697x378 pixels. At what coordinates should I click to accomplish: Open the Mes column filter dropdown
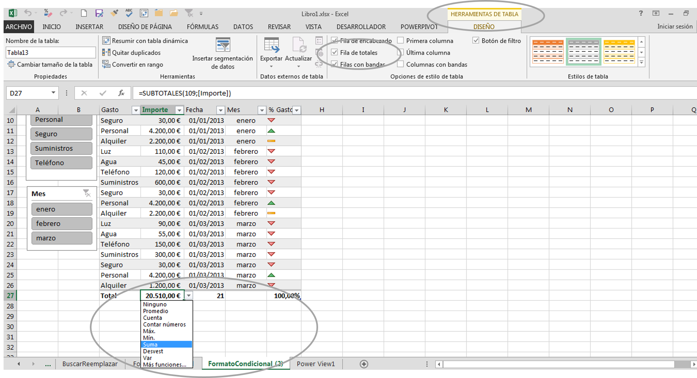pos(262,110)
